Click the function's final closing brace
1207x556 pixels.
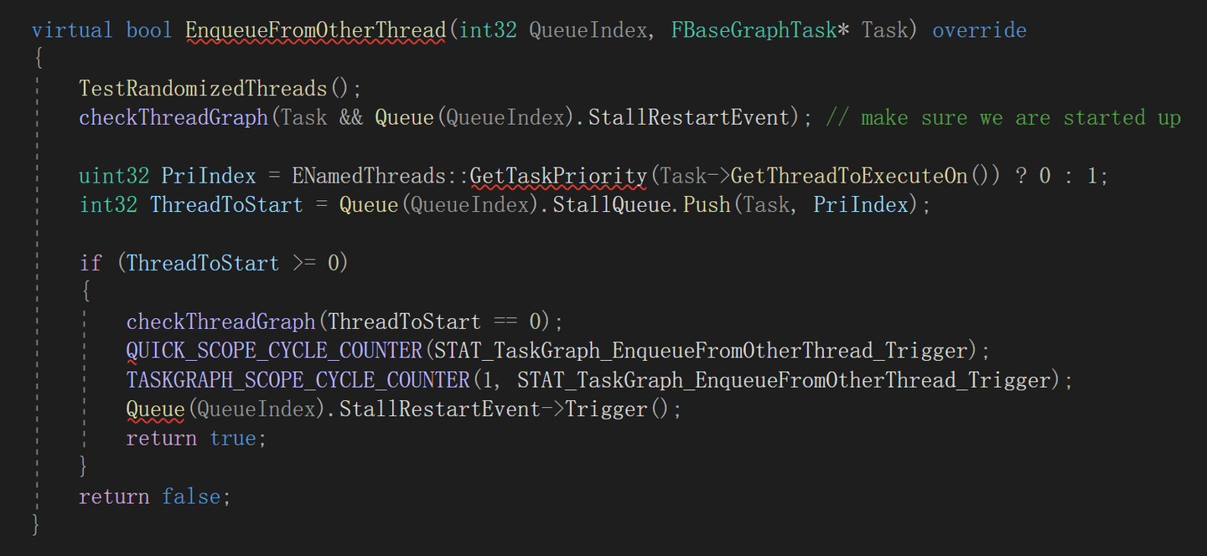click(x=35, y=525)
